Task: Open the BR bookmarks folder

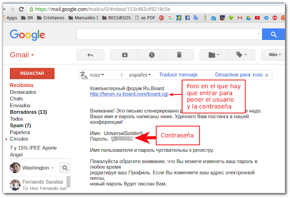Action: click(27, 18)
